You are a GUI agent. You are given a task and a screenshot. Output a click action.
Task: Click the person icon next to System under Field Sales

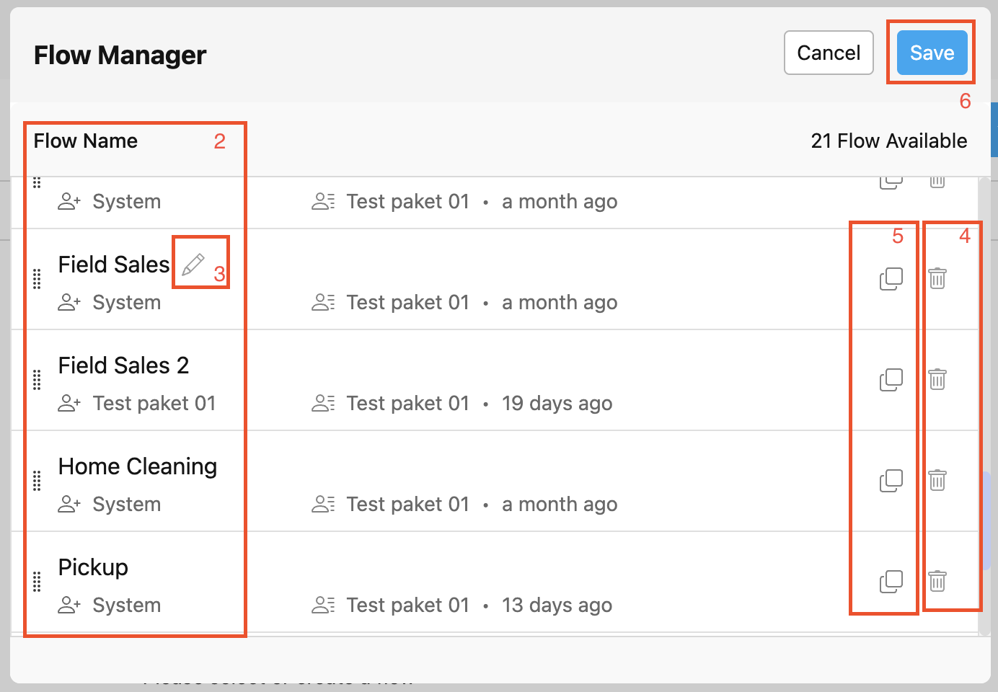point(69,302)
